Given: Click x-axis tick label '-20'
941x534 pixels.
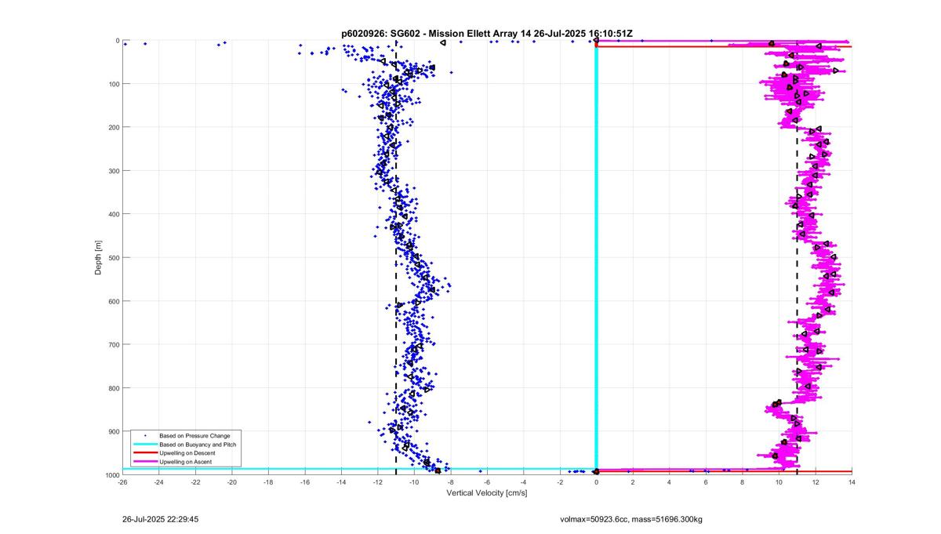Looking at the screenshot, I should point(232,482).
